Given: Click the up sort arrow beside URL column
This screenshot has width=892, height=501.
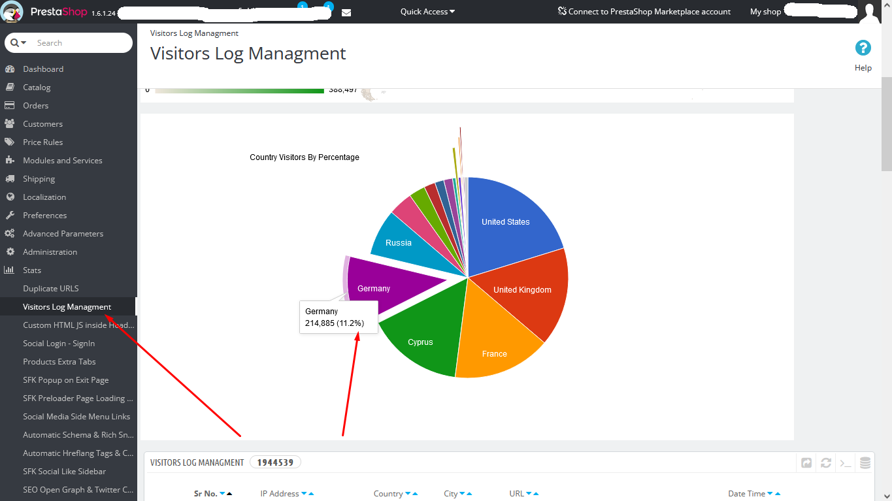Looking at the screenshot, I should 536,494.
